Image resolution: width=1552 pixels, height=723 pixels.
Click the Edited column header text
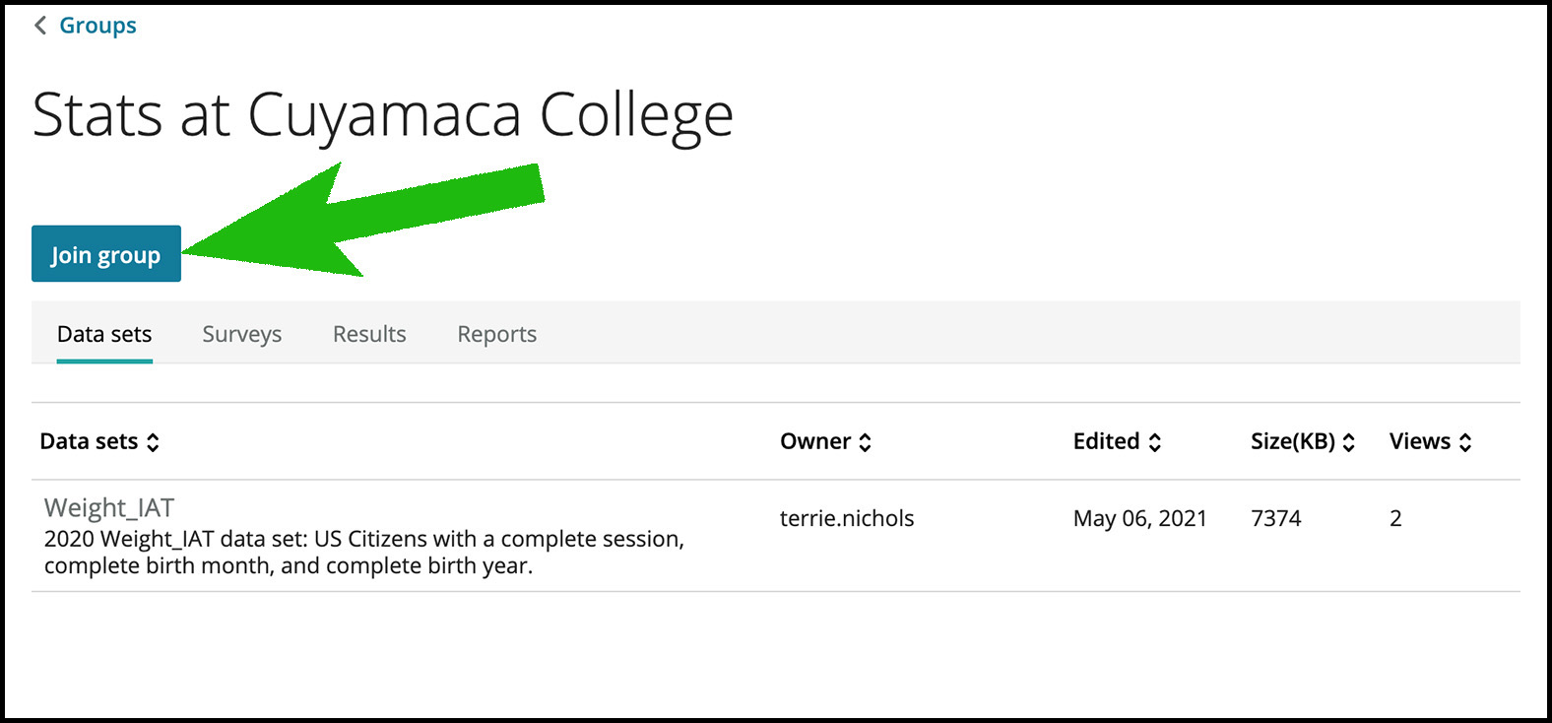[1106, 441]
